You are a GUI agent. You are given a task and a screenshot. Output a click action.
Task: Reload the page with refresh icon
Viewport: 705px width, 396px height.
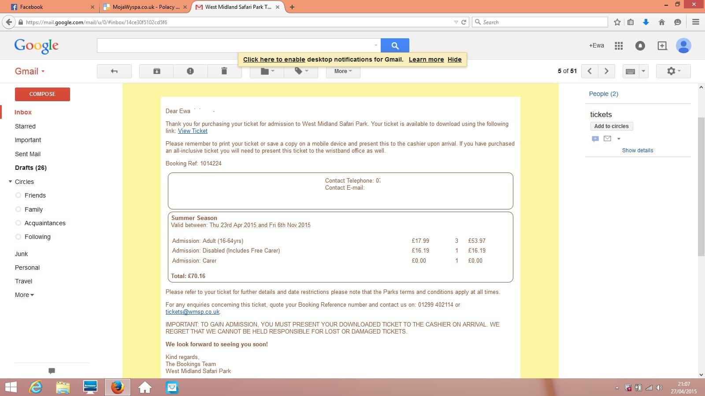464,22
